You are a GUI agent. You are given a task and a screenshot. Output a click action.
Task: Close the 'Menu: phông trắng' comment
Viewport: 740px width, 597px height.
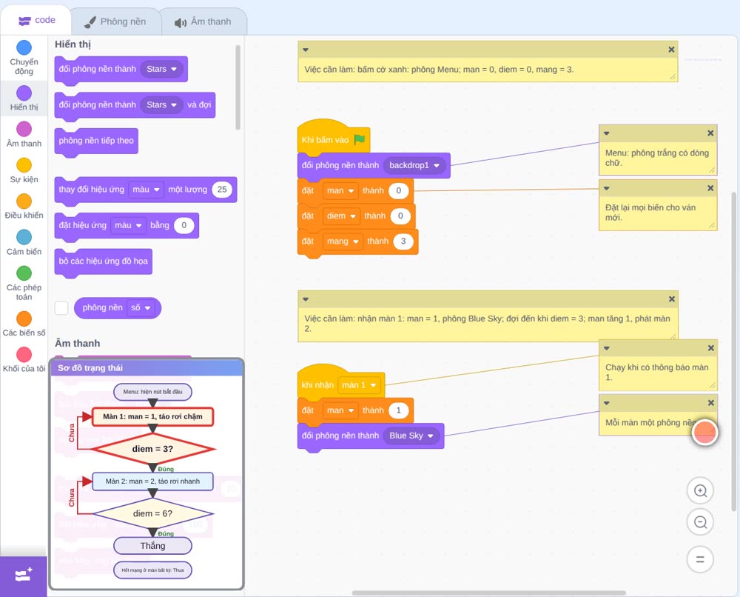710,133
